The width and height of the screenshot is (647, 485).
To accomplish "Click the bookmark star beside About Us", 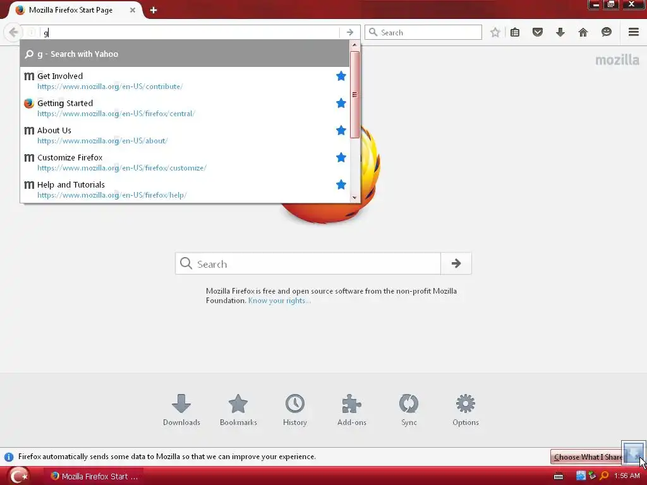I will [341, 130].
